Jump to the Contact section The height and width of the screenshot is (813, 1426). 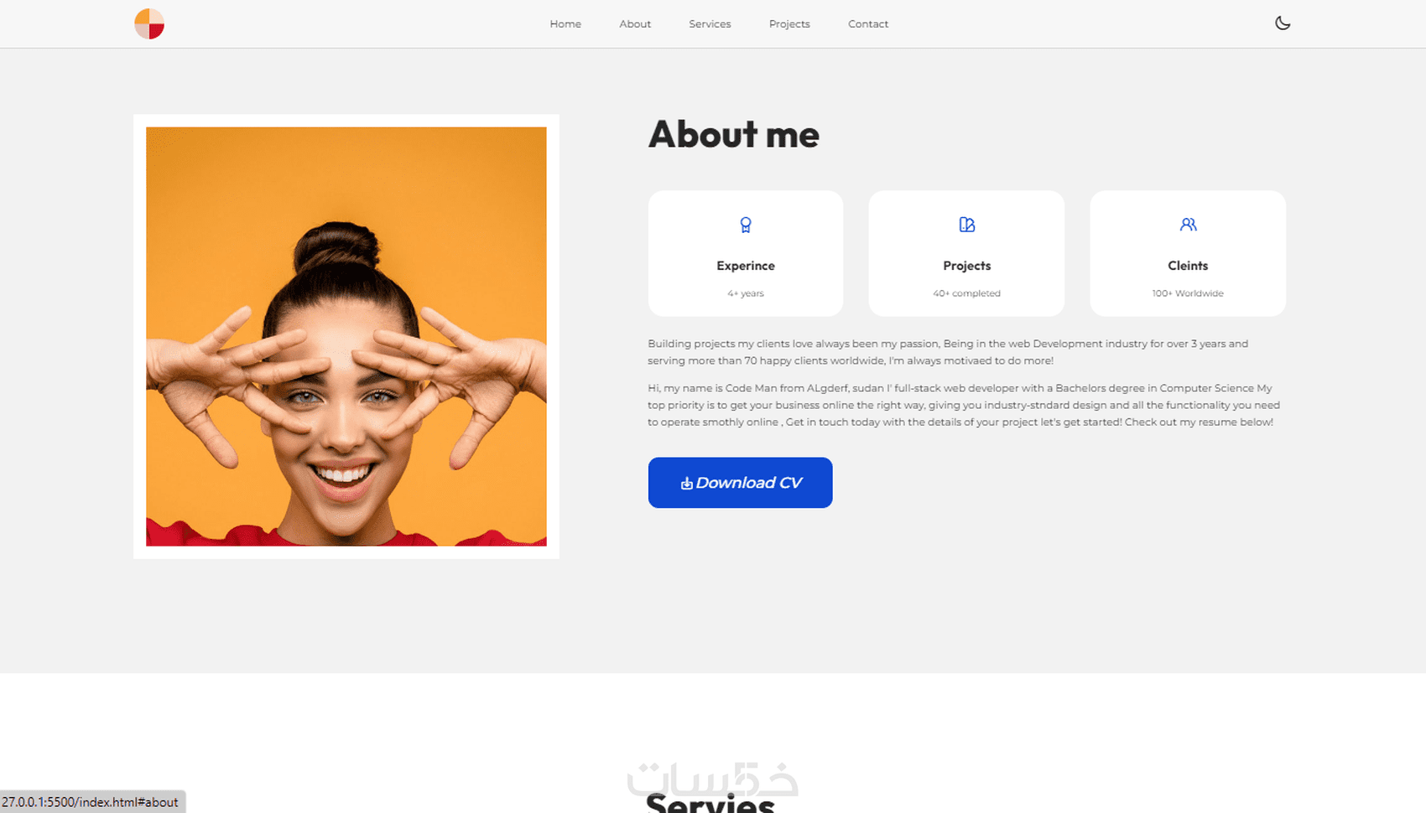(x=868, y=24)
